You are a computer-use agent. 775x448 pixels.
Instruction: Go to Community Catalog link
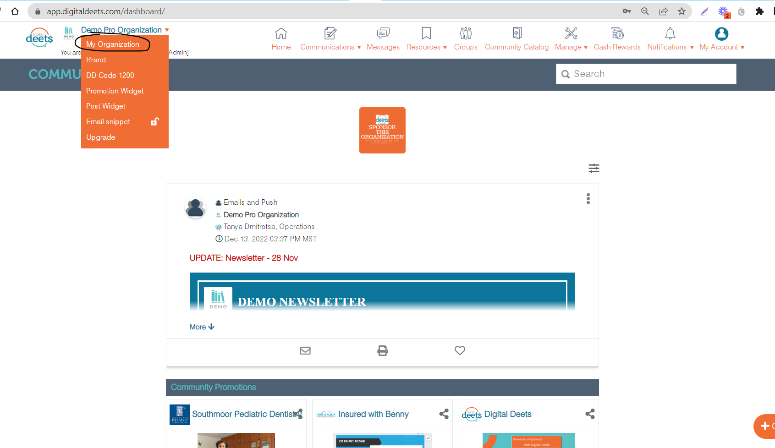pos(517,47)
